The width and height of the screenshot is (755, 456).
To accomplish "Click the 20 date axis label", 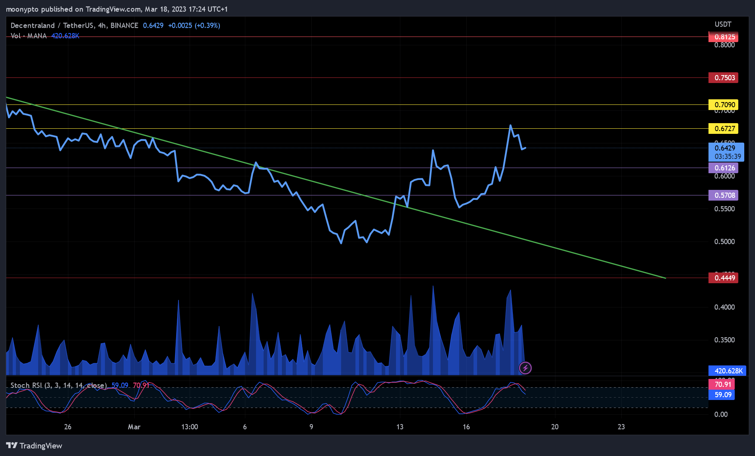I will tap(555, 427).
